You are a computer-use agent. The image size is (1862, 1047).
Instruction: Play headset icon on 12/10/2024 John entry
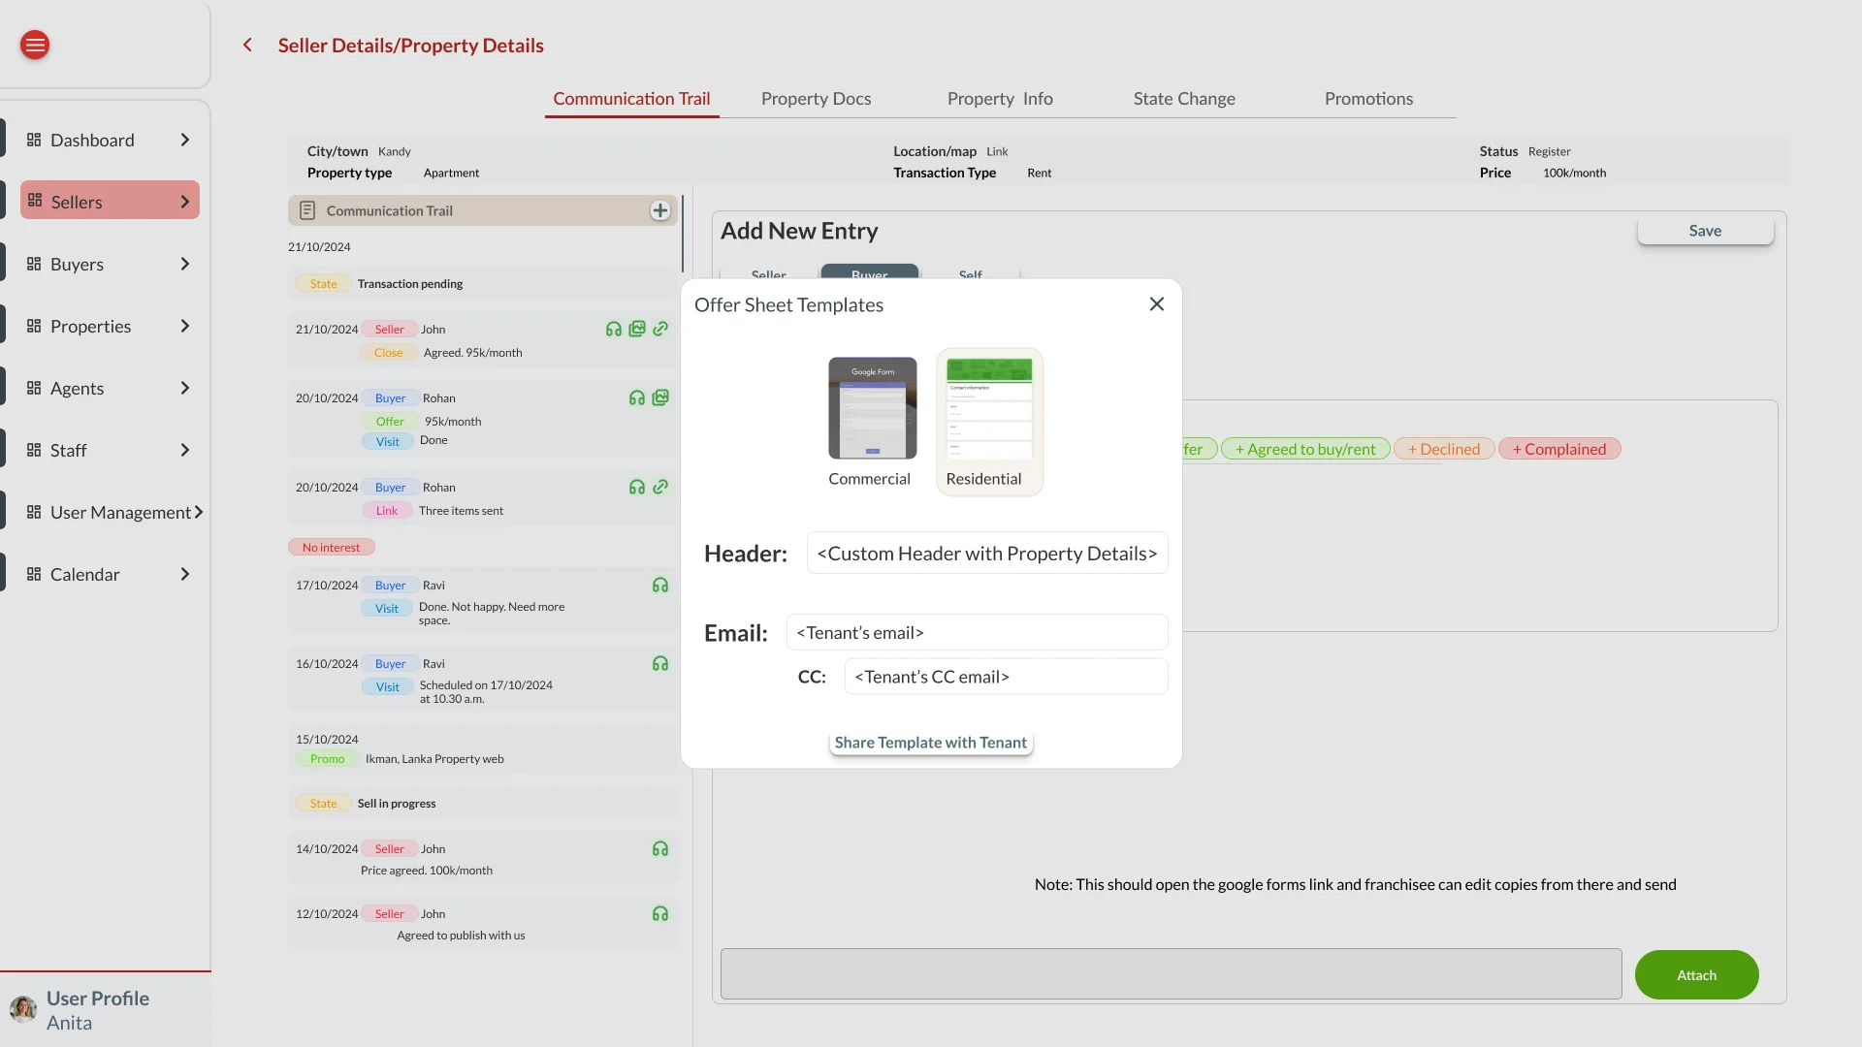660,913
